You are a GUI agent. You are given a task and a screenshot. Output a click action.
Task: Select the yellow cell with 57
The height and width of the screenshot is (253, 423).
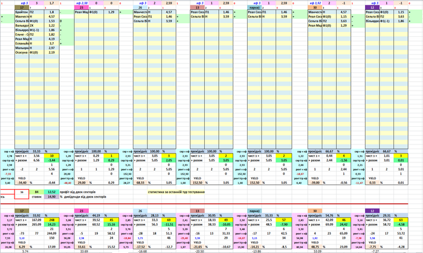[284, 220]
